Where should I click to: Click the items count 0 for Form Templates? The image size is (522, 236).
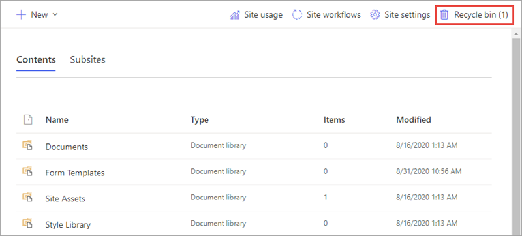tap(326, 171)
